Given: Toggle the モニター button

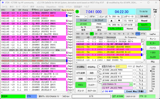Looking at the screenshot, I should point(153,43).
